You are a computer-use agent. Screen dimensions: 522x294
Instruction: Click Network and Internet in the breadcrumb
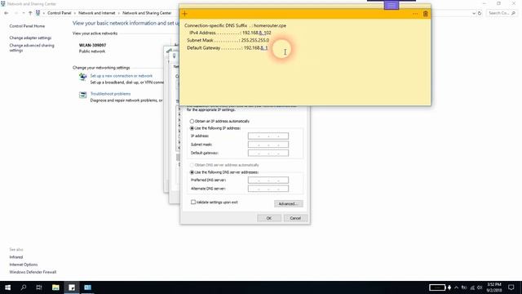click(97, 13)
